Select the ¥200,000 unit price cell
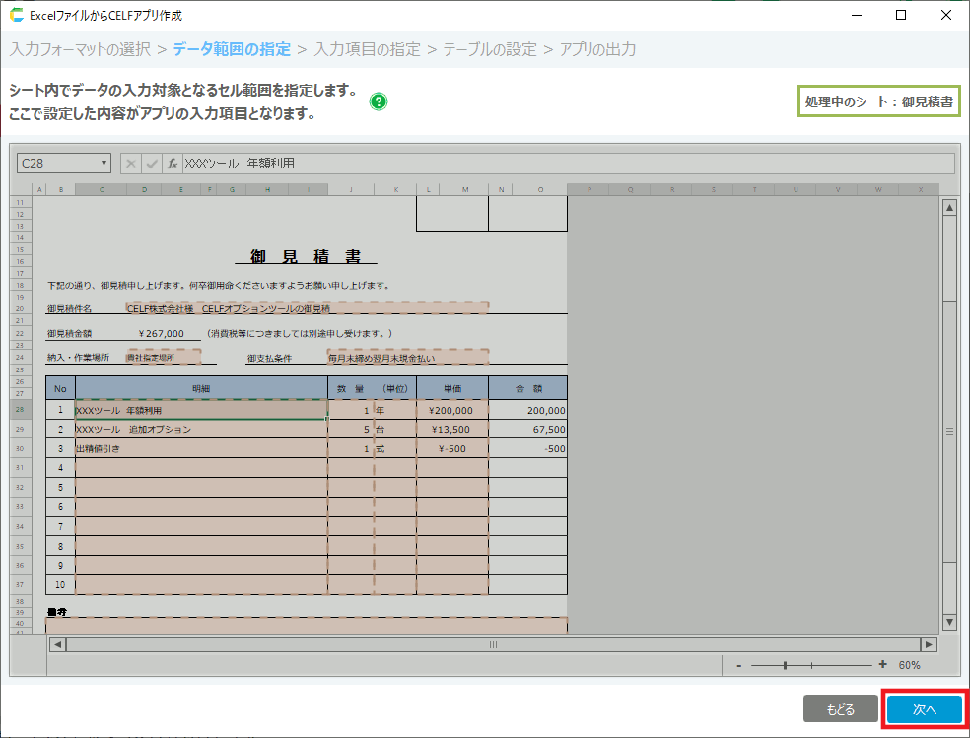Viewport: 970px width, 738px height. [451, 410]
